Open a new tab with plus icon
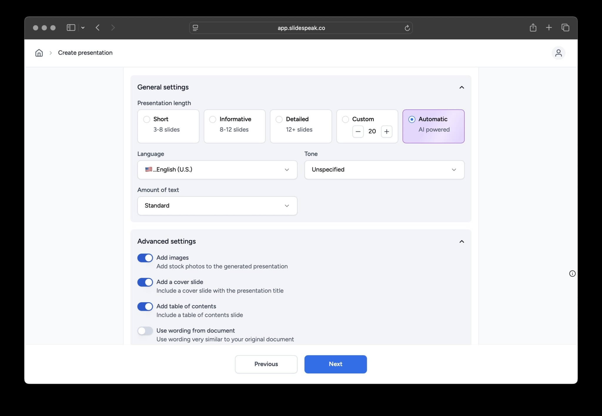Screen dimensions: 602x416 point(549,28)
